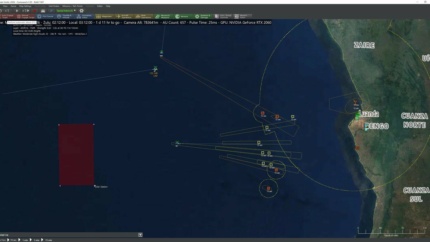Open the Special Actions (5) dropdown
The height and width of the screenshot is (242, 430).
coord(66,11)
